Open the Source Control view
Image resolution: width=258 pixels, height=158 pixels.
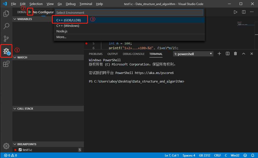tap(6, 39)
